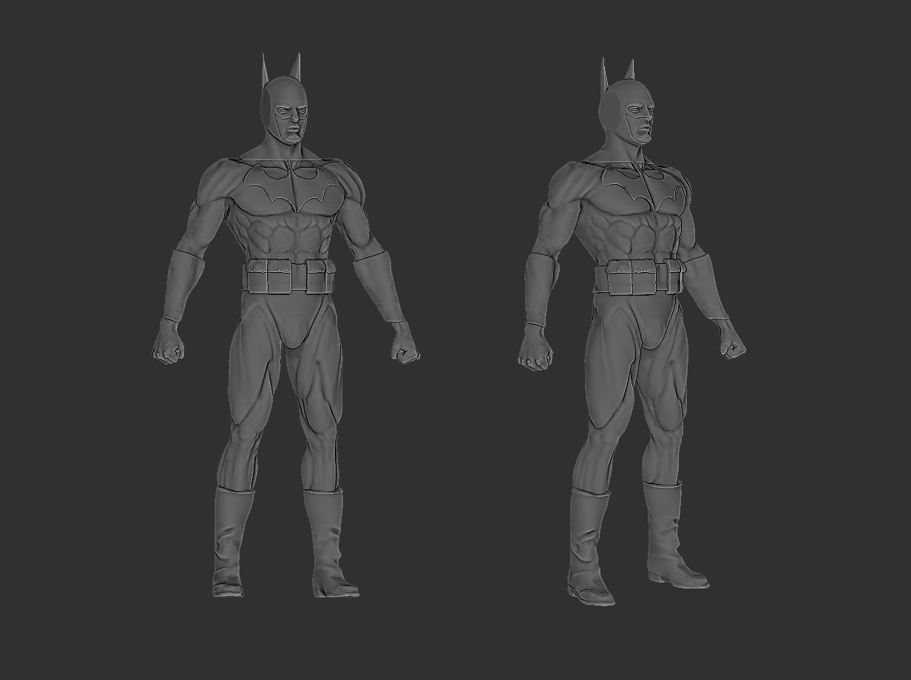This screenshot has width=911, height=680.
Task: Select the three-quarter view Batman model
Action: click(632, 333)
